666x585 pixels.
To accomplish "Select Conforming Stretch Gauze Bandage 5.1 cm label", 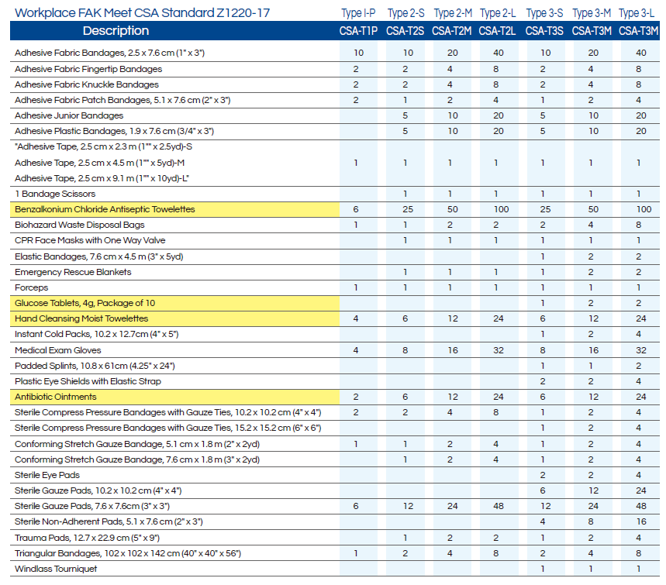I will [137, 444].
